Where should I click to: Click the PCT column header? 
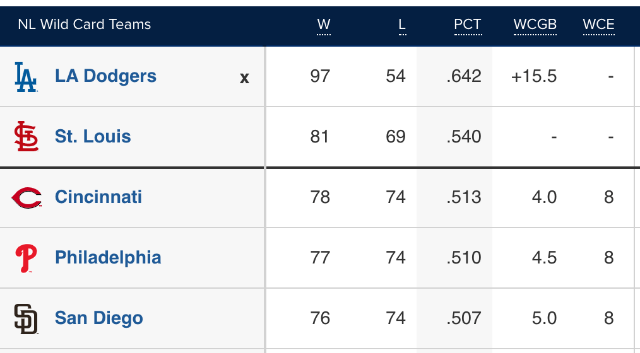coord(468,25)
